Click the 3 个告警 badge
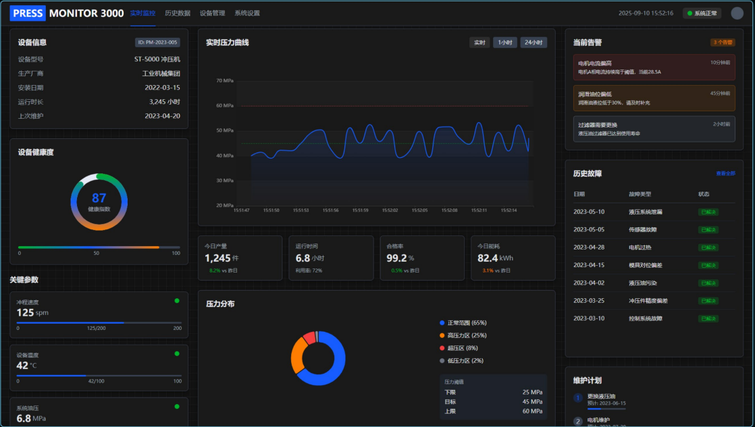This screenshot has height=427, width=755. (722, 42)
